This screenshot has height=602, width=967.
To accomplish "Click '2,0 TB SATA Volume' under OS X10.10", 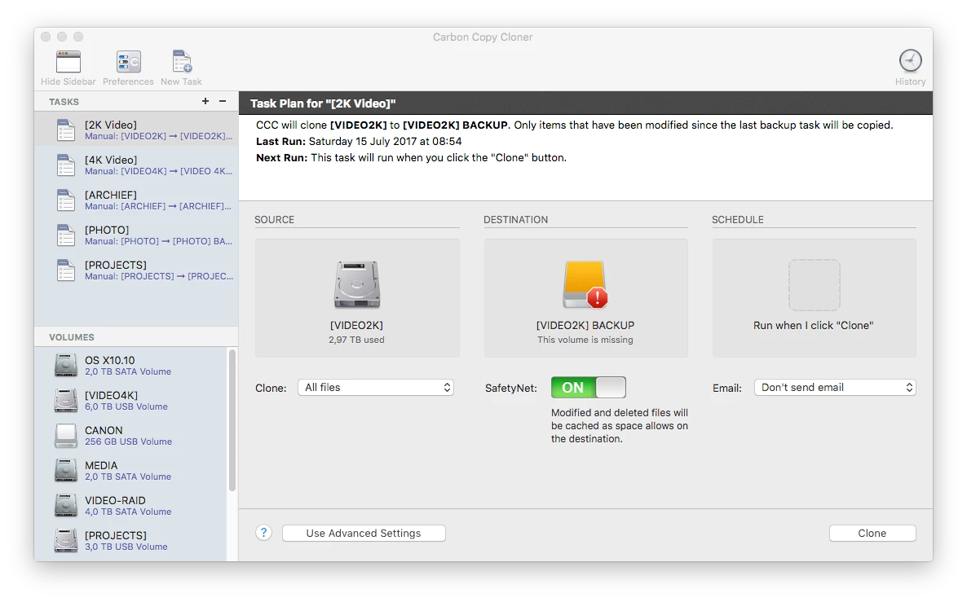I will [x=128, y=371].
